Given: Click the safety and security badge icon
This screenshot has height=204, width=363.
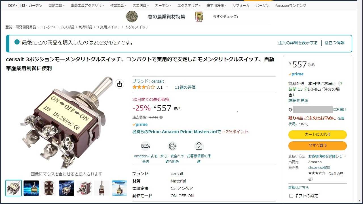Looking at the screenshot, I should (x=172, y=146).
